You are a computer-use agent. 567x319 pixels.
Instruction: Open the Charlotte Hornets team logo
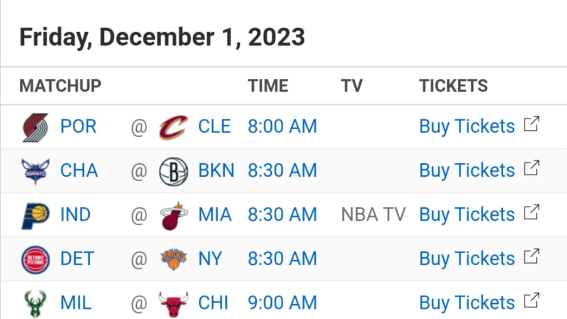35,172
